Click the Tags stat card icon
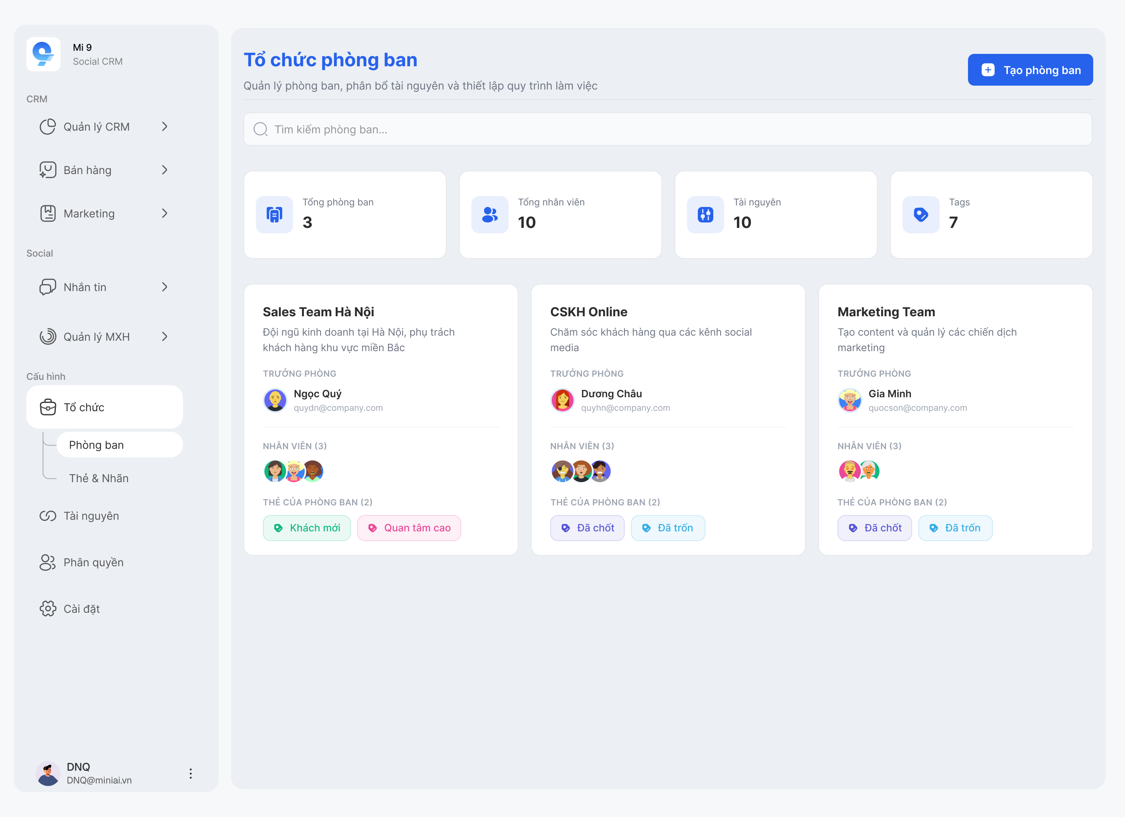 [921, 214]
